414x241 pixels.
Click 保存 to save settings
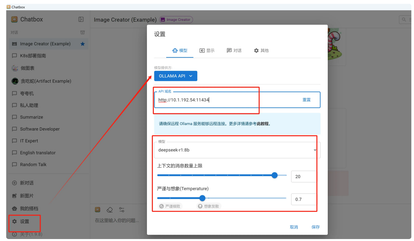(316, 227)
